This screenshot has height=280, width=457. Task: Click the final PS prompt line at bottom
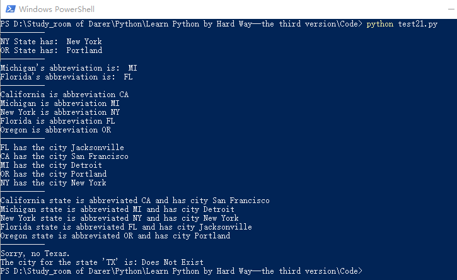point(182,271)
